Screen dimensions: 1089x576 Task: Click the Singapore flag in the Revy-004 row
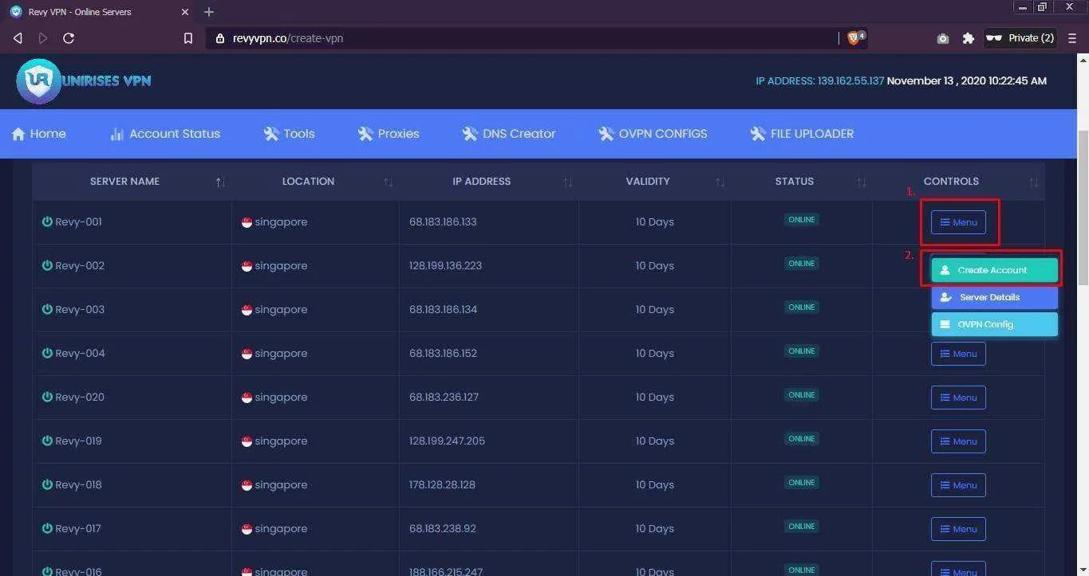click(247, 354)
